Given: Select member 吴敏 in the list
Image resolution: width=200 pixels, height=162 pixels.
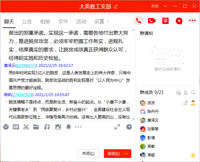Looking at the screenshot, I should tap(168, 146).
